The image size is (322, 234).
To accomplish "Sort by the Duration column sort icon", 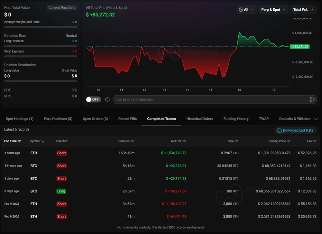I will tap(132, 141).
